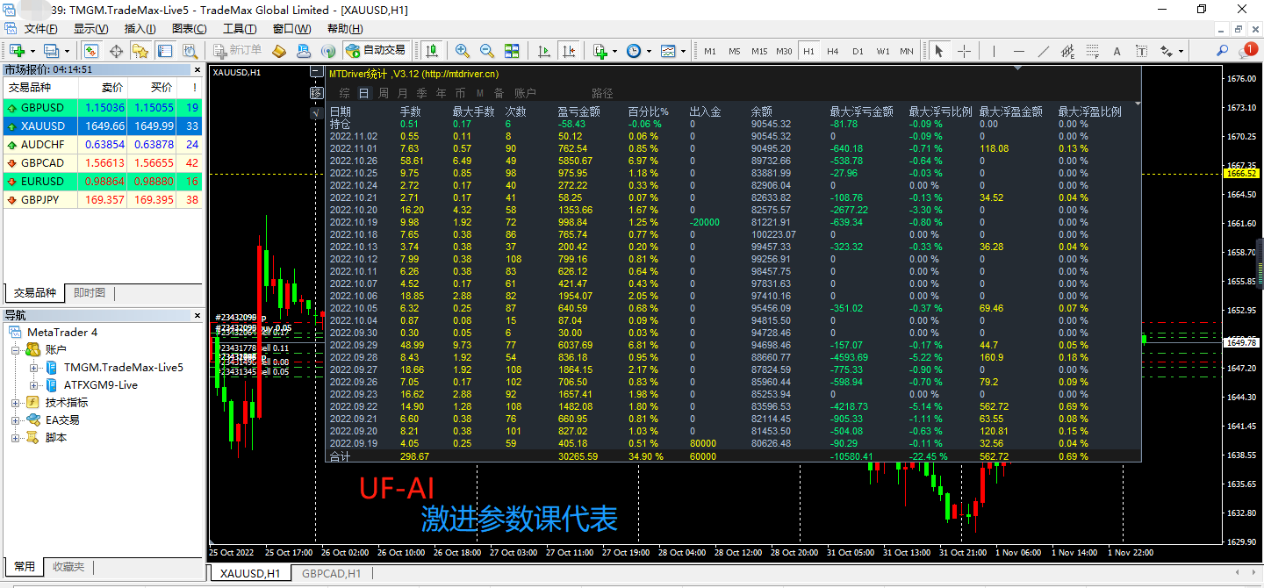
Task: Select the Draw Trendline tool
Action: 1044,50
